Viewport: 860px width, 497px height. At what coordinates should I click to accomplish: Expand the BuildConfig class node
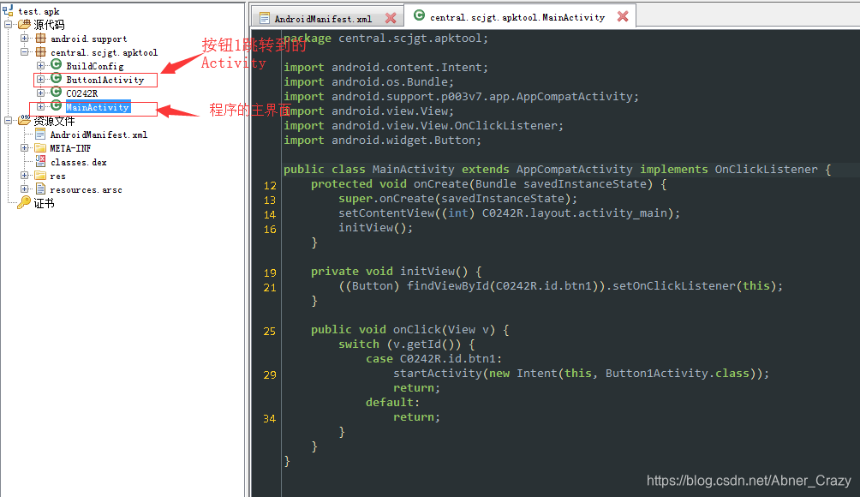(40, 66)
